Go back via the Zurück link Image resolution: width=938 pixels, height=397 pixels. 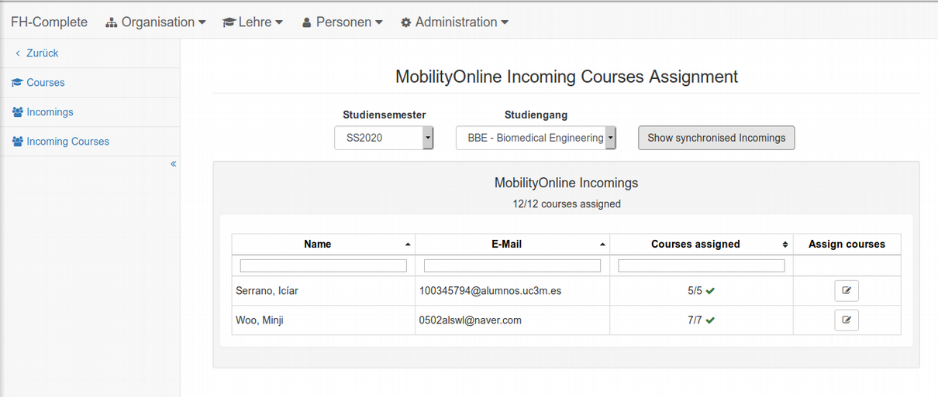(36, 53)
